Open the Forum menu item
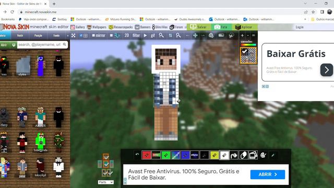 (x=176, y=27)
